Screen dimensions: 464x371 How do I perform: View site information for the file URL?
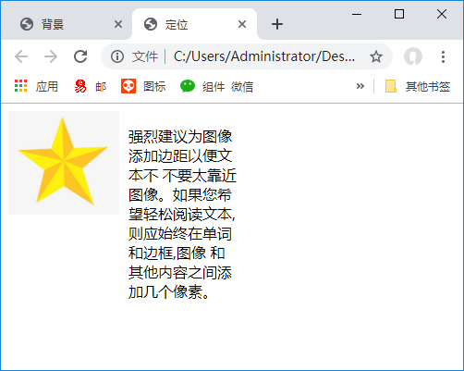[117, 56]
